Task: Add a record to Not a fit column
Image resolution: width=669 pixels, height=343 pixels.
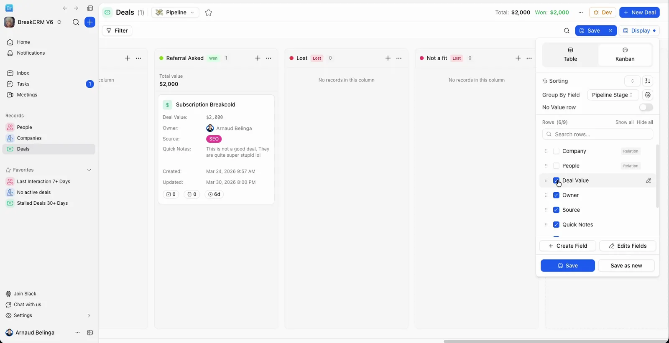Action: point(518,58)
